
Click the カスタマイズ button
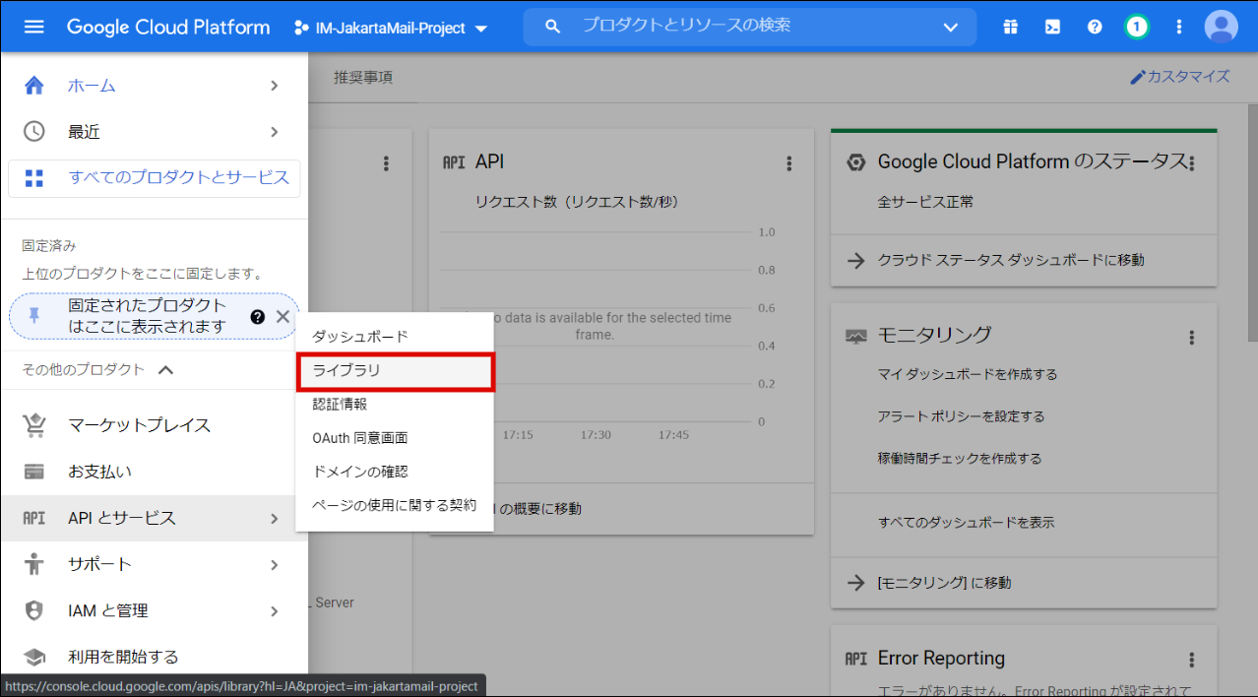click(x=1179, y=77)
